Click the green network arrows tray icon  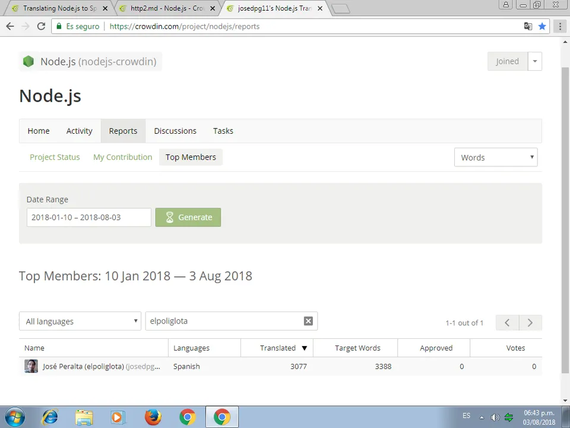(509, 417)
